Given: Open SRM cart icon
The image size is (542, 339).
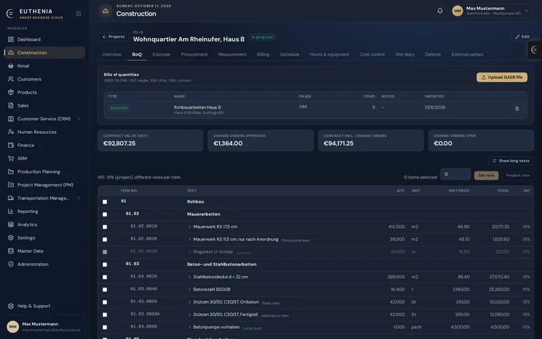Looking at the screenshot, I should [x=11, y=159].
